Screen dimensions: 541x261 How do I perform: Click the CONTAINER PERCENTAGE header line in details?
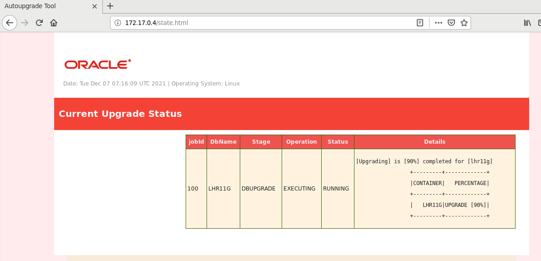tap(450, 183)
